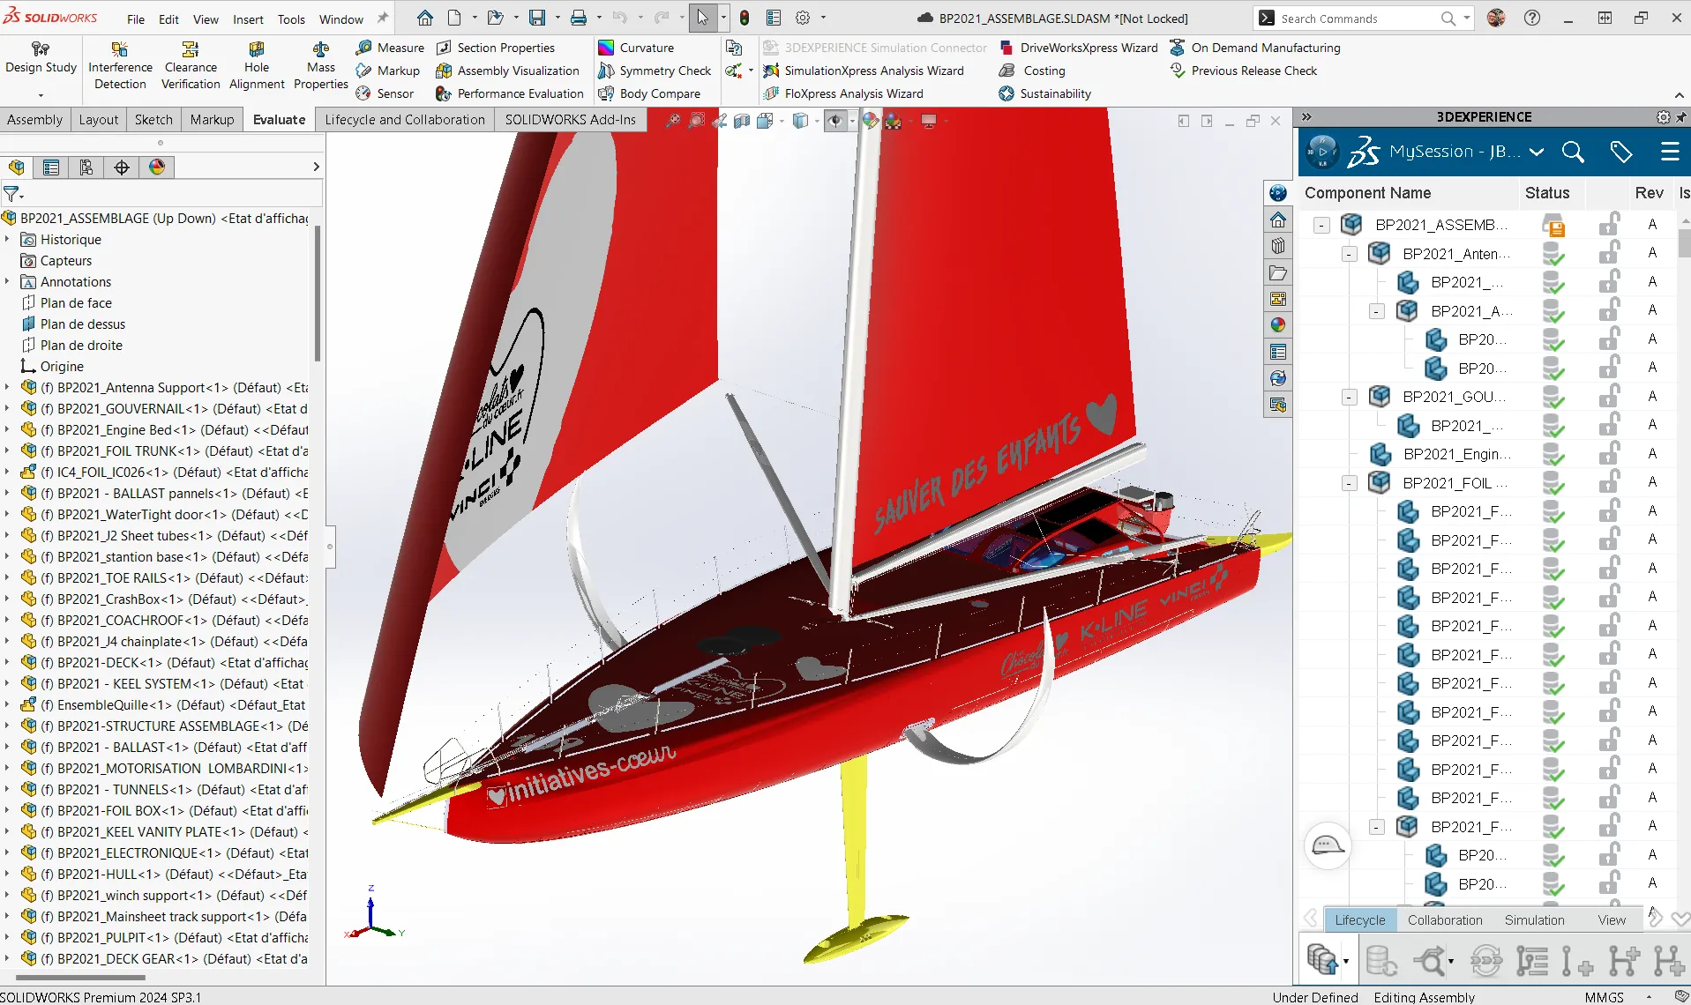The width and height of the screenshot is (1691, 1005).
Task: Launch the Costing tool
Action: (x=1041, y=71)
